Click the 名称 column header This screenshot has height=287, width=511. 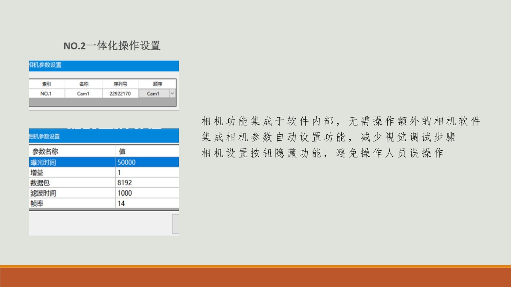83,84
